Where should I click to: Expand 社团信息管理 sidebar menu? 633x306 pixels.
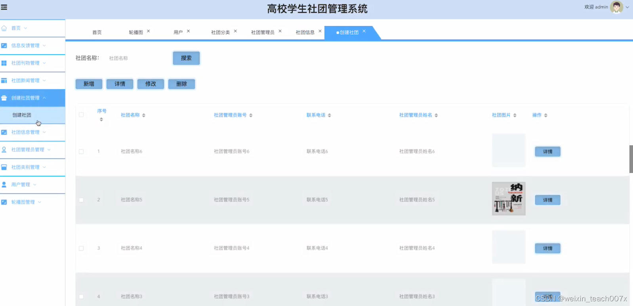click(x=44, y=132)
